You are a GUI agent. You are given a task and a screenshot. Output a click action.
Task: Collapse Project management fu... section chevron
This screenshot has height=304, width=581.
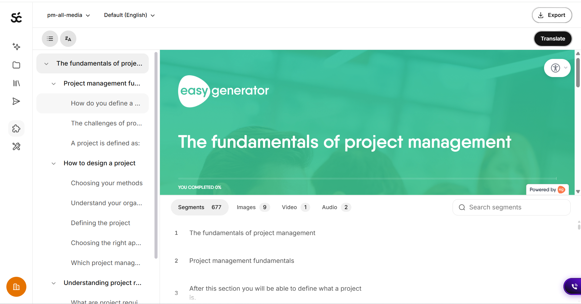point(54,83)
